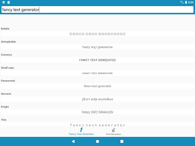Screen dimensions: 195x146
Task: Select the Antrophobia style text result
Action: [97, 47]
